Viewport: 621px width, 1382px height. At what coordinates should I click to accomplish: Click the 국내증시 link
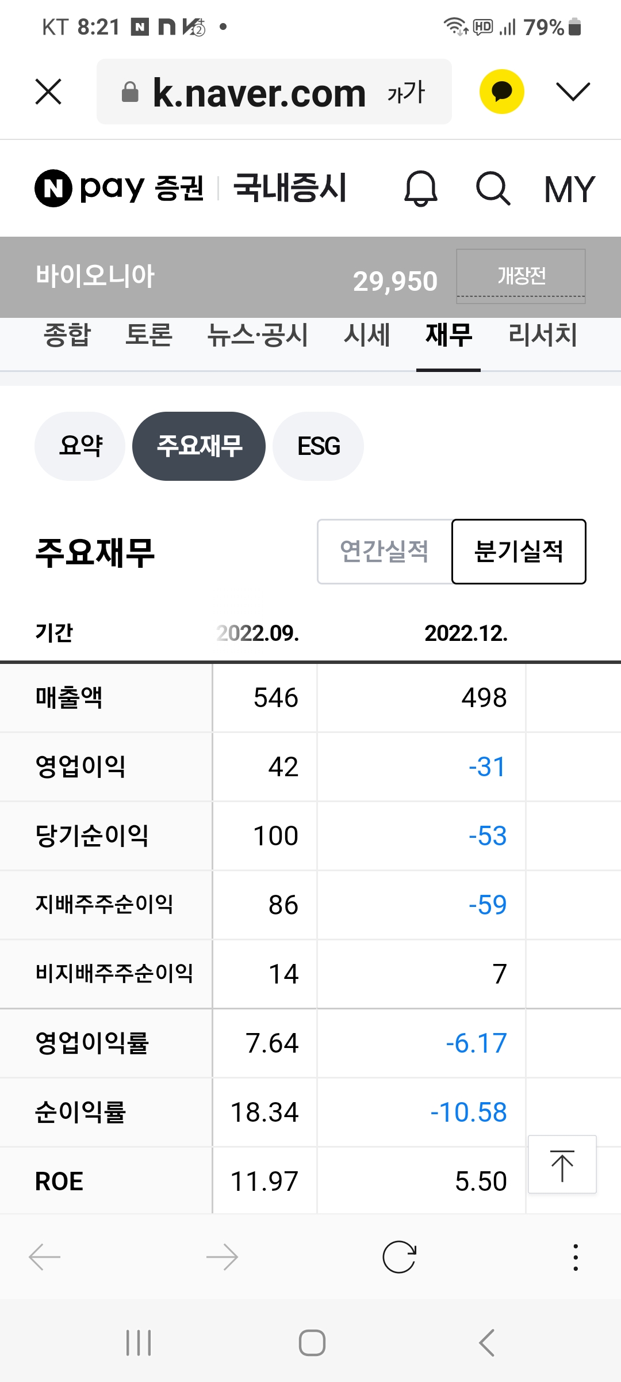(290, 188)
